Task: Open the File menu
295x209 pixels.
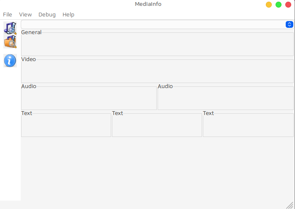Action: 8,14
